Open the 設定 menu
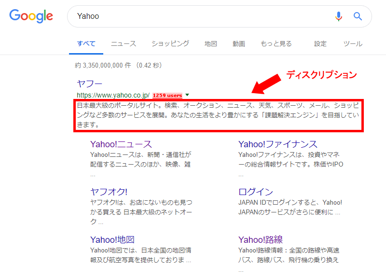 pos(320,44)
